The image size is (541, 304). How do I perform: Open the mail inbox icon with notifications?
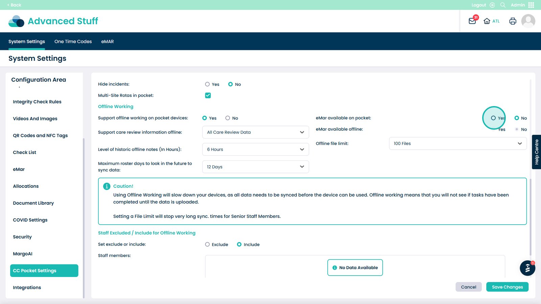click(x=472, y=21)
